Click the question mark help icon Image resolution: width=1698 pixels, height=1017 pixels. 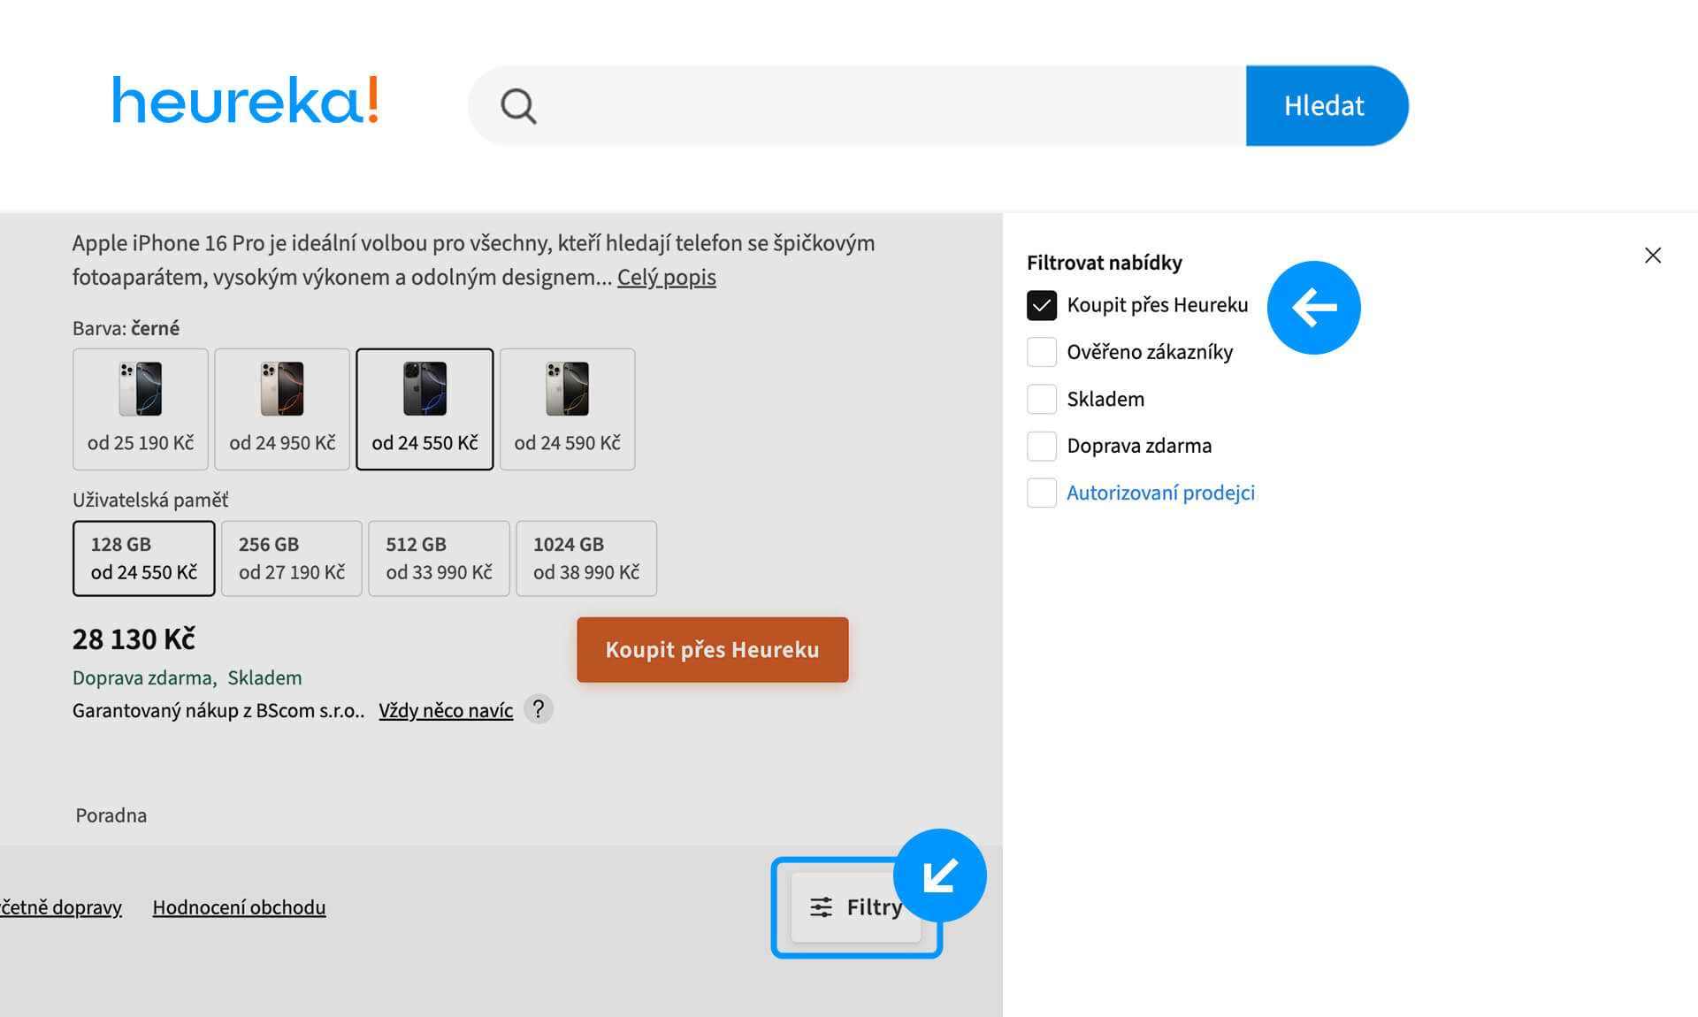(x=538, y=709)
